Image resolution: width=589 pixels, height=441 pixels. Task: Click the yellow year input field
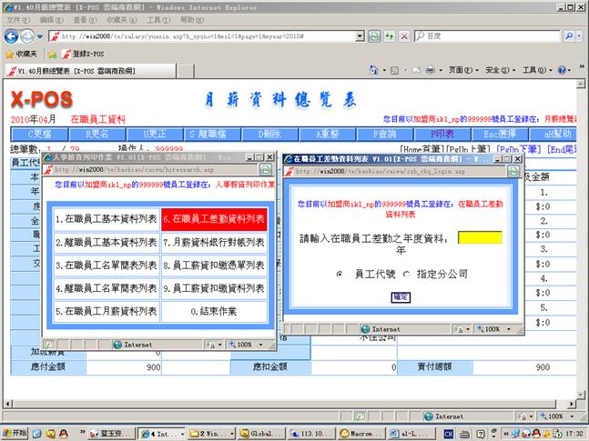click(479, 237)
